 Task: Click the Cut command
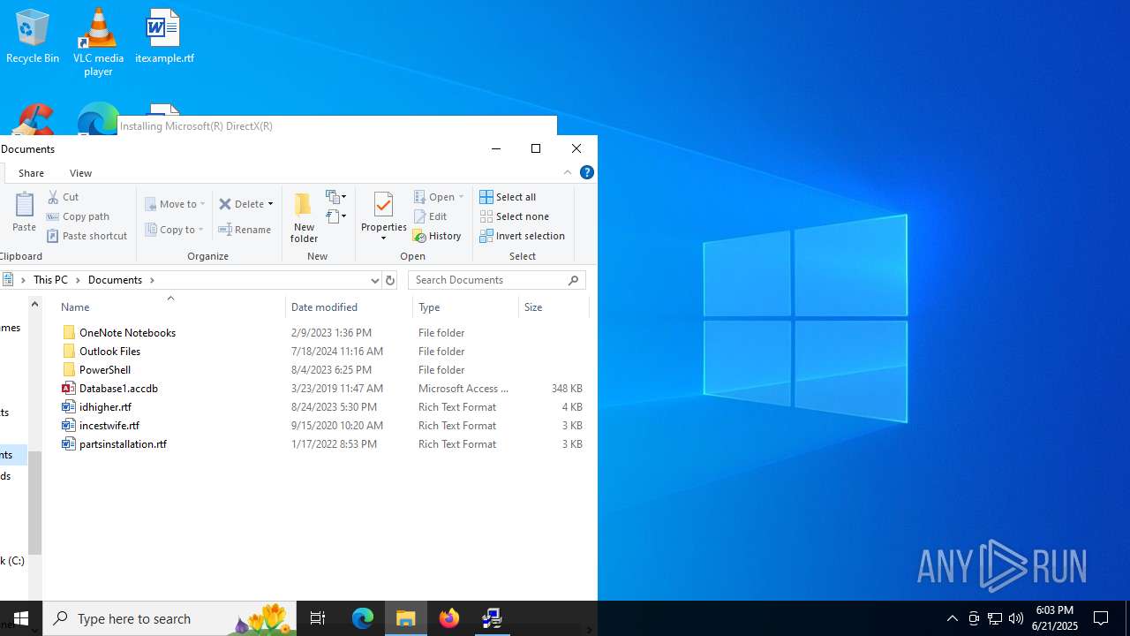pos(63,197)
